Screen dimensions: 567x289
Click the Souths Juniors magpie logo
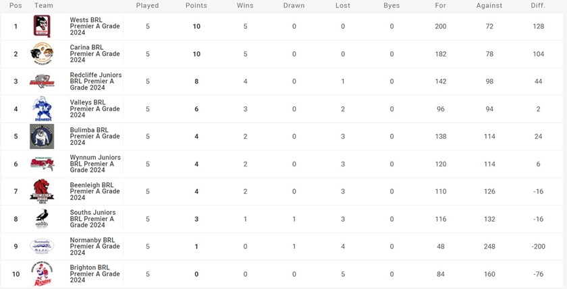click(42, 219)
